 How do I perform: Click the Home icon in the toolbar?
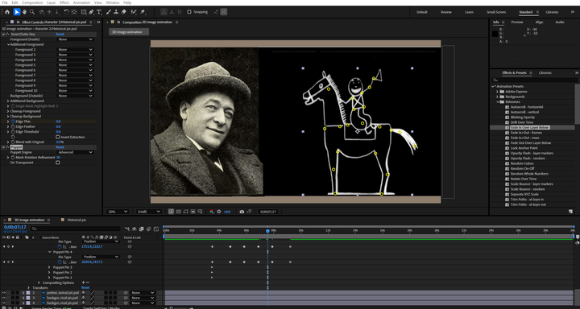[x=7, y=12]
